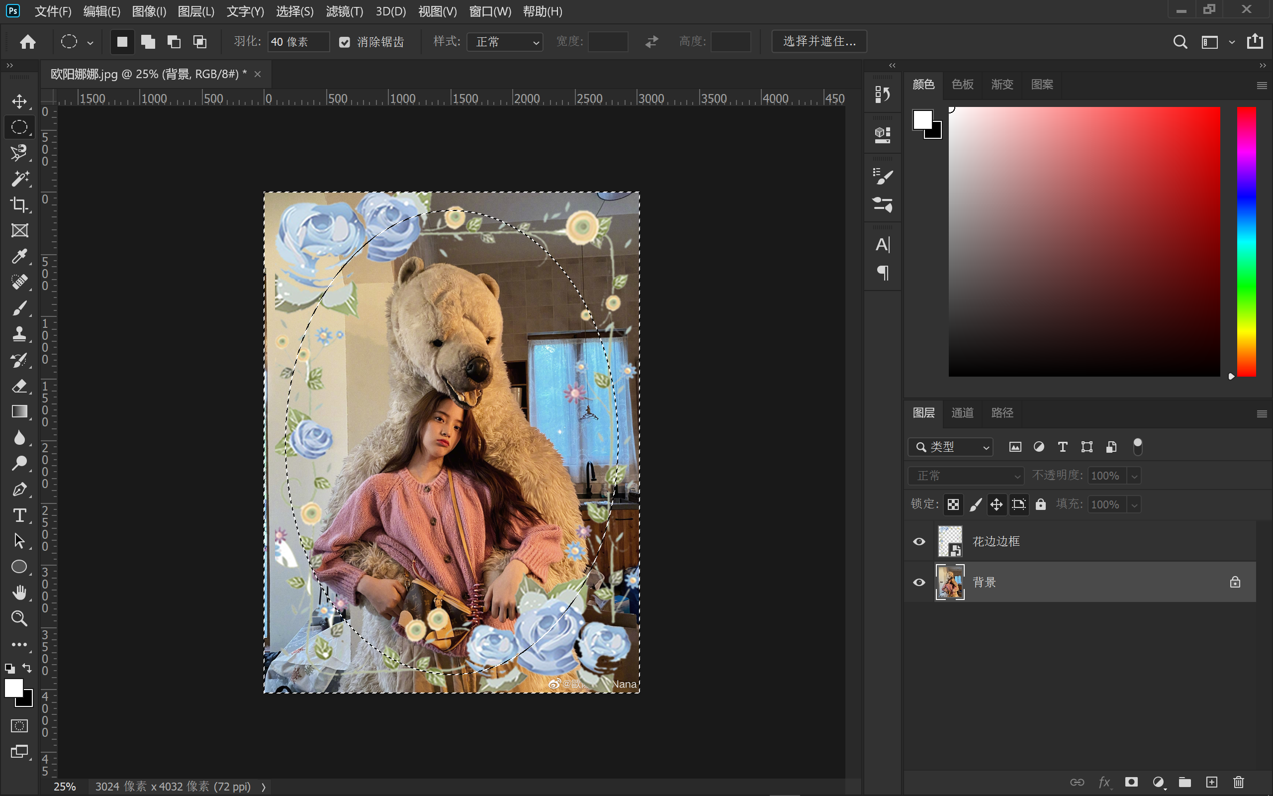1273x796 pixels.
Task: Open the 不透明度 opacity dropdown arrow
Action: point(1134,476)
